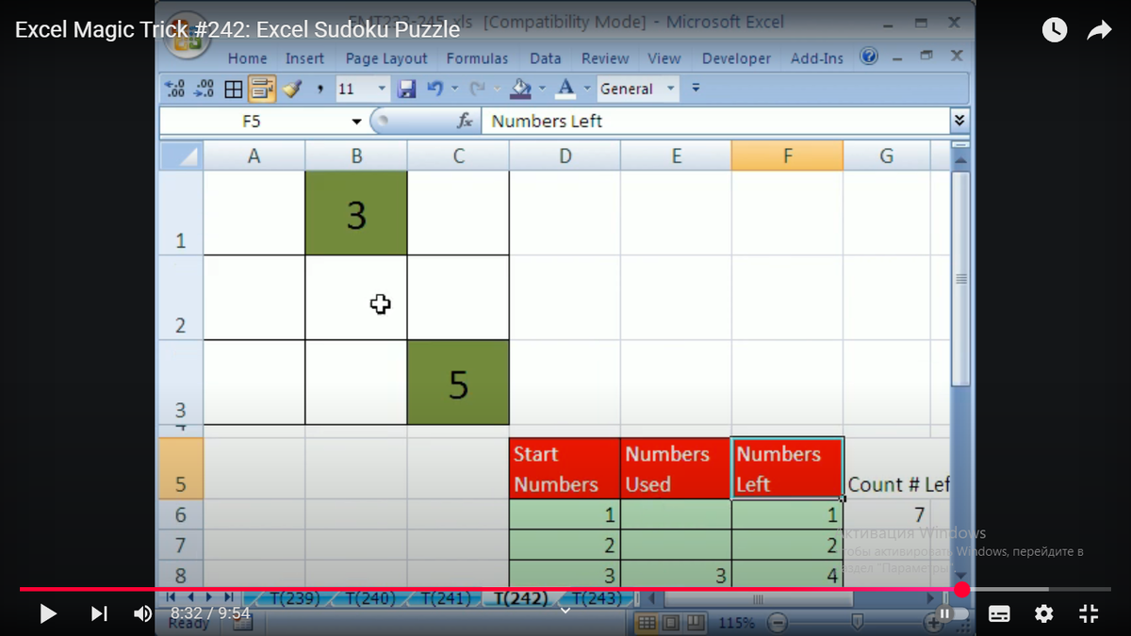
Task: Select the Start Numbers header cell
Action: (565, 468)
